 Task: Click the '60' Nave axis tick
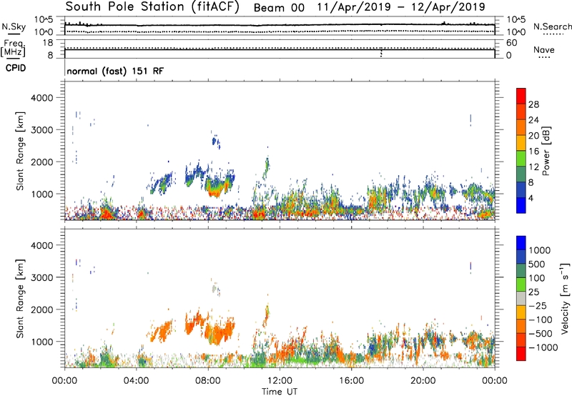pos(511,43)
